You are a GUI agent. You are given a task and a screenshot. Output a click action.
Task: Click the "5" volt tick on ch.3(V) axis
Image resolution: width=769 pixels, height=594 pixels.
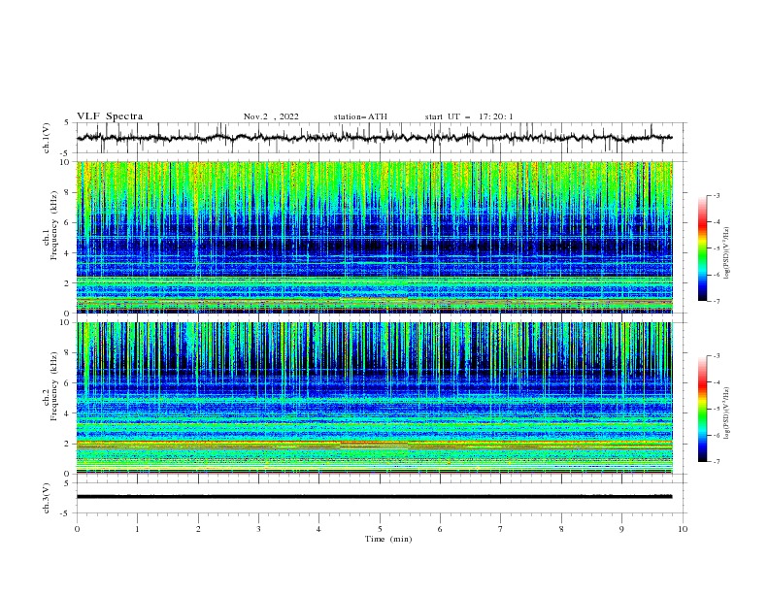pos(67,483)
